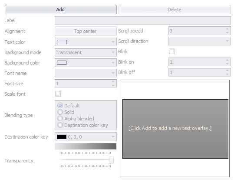
Task: Increase Scroll speed with up arrow
Action: [227, 29]
